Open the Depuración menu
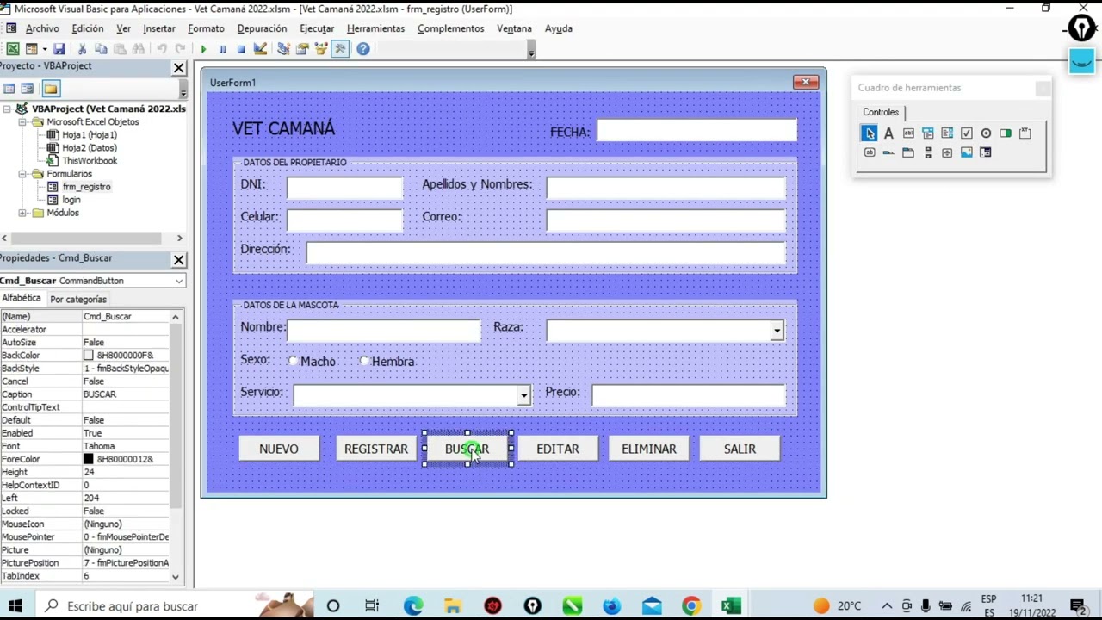Viewport: 1102px width, 620px height. [262, 28]
